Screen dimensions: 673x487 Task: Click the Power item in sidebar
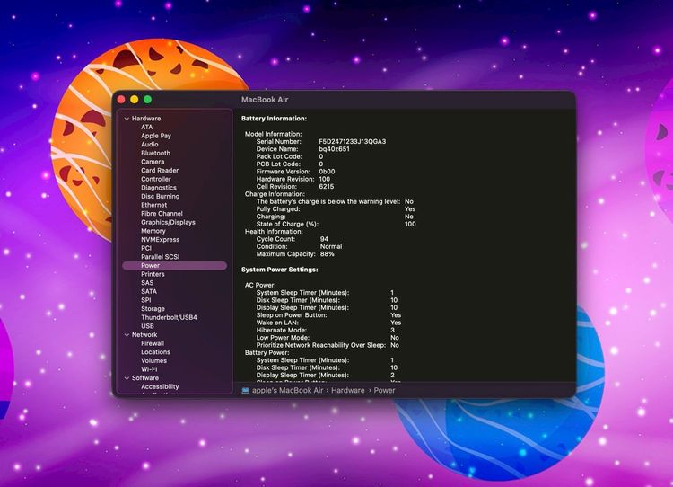(150, 266)
